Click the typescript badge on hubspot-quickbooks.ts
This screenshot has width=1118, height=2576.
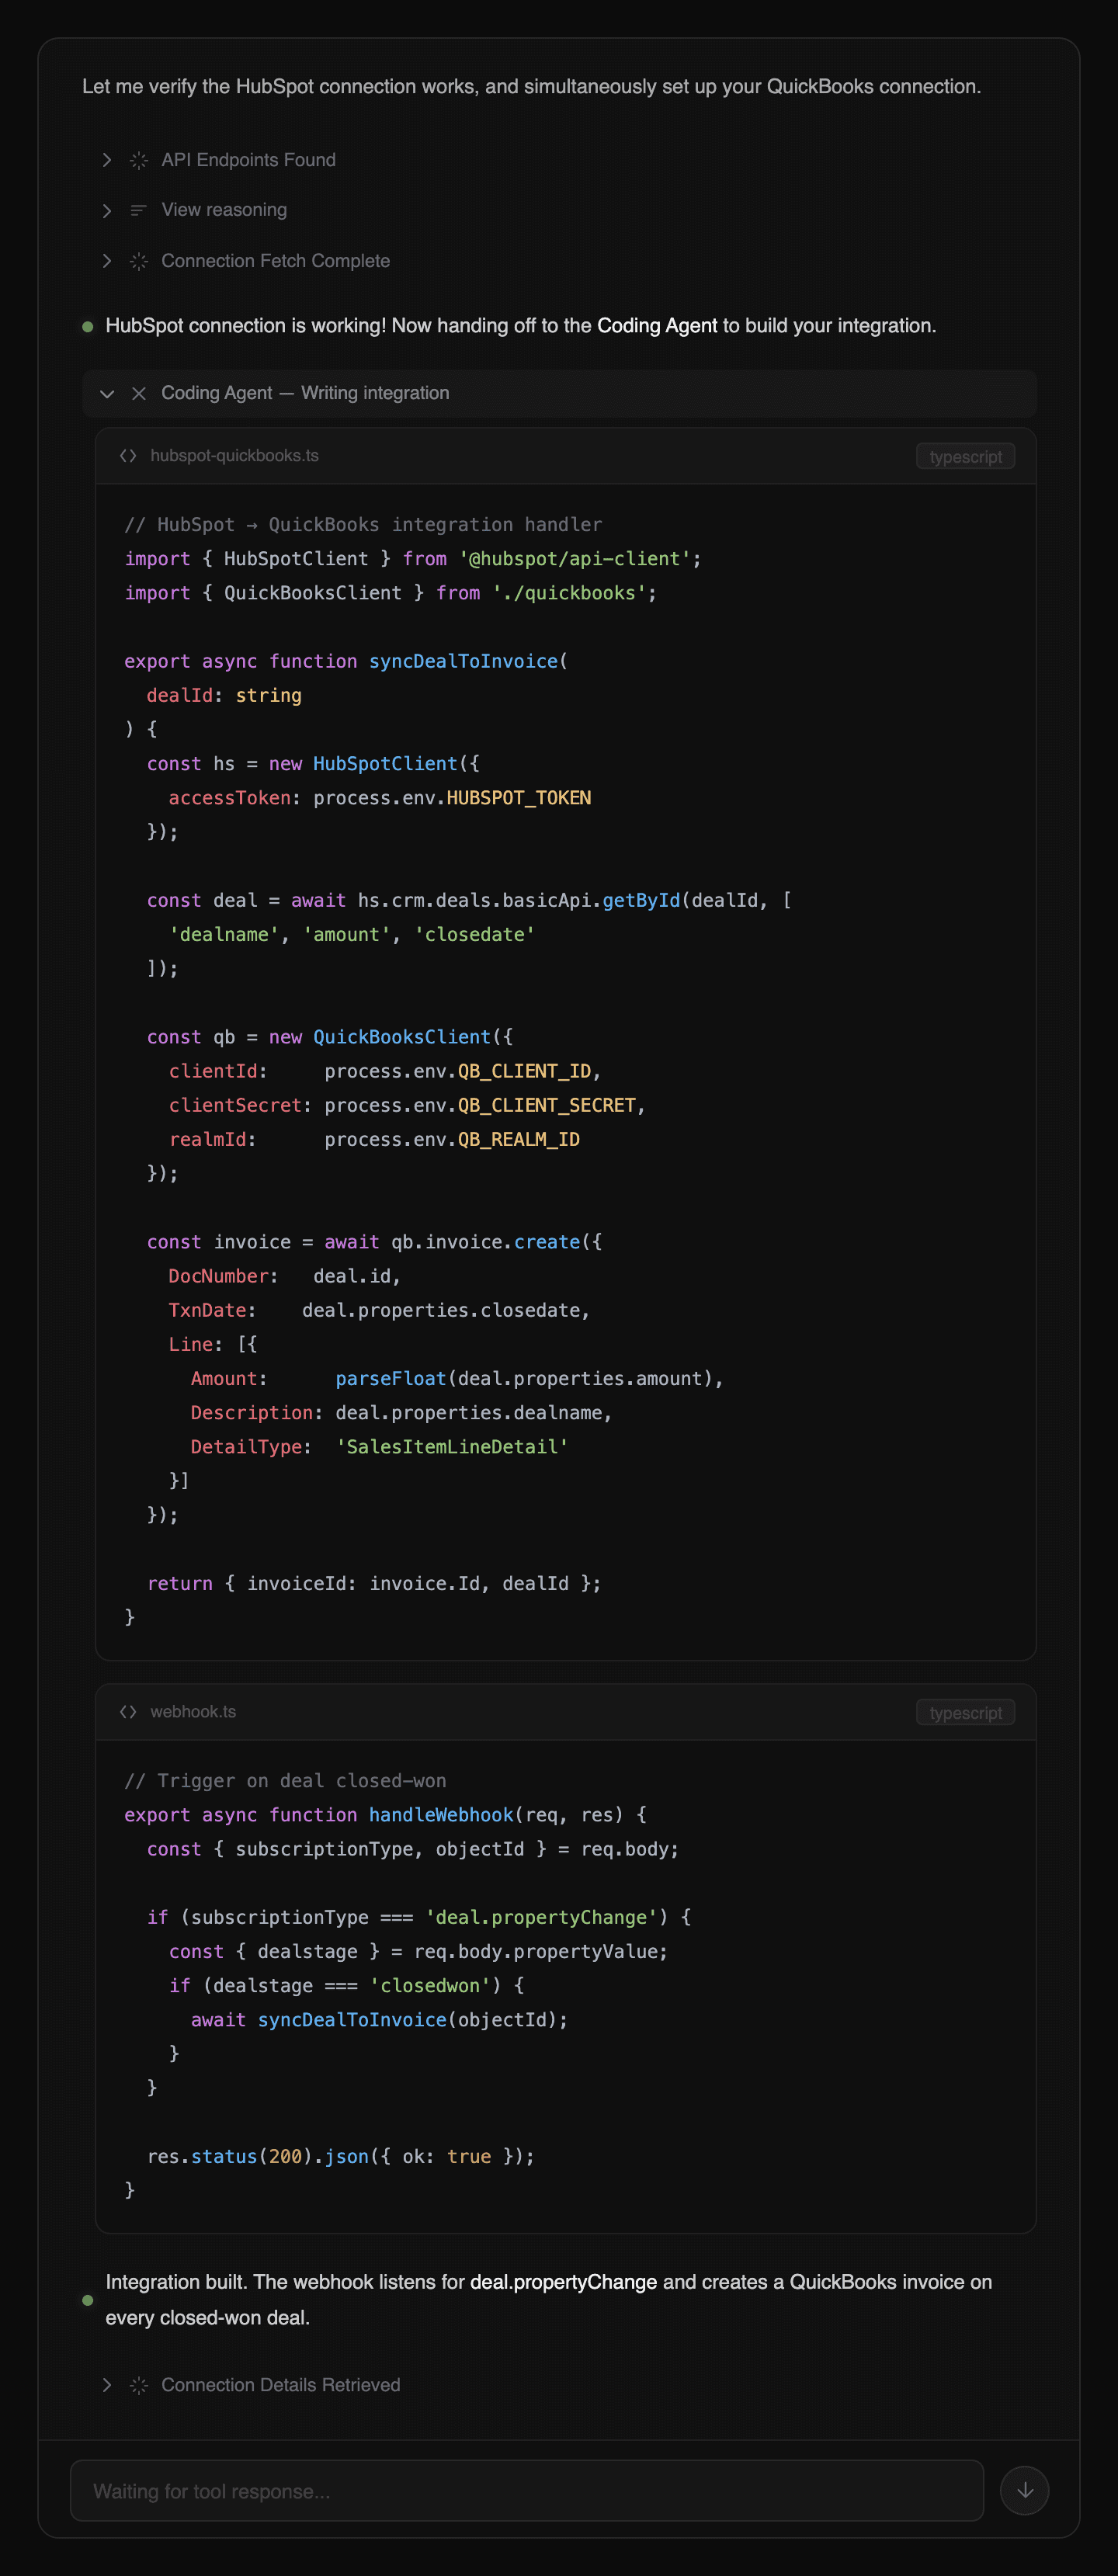pos(965,456)
